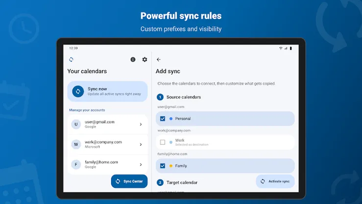Click the Microsoft label under work@company.com
The height and width of the screenshot is (204, 362).
(x=93, y=147)
